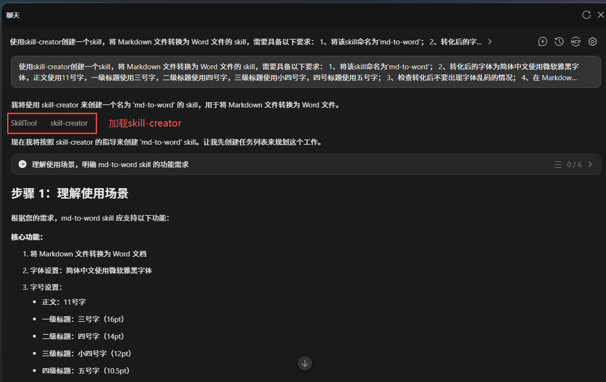606x382 pixels.
Task: Expand the task list 0 / 6 chevron
Action: [x=590, y=164]
